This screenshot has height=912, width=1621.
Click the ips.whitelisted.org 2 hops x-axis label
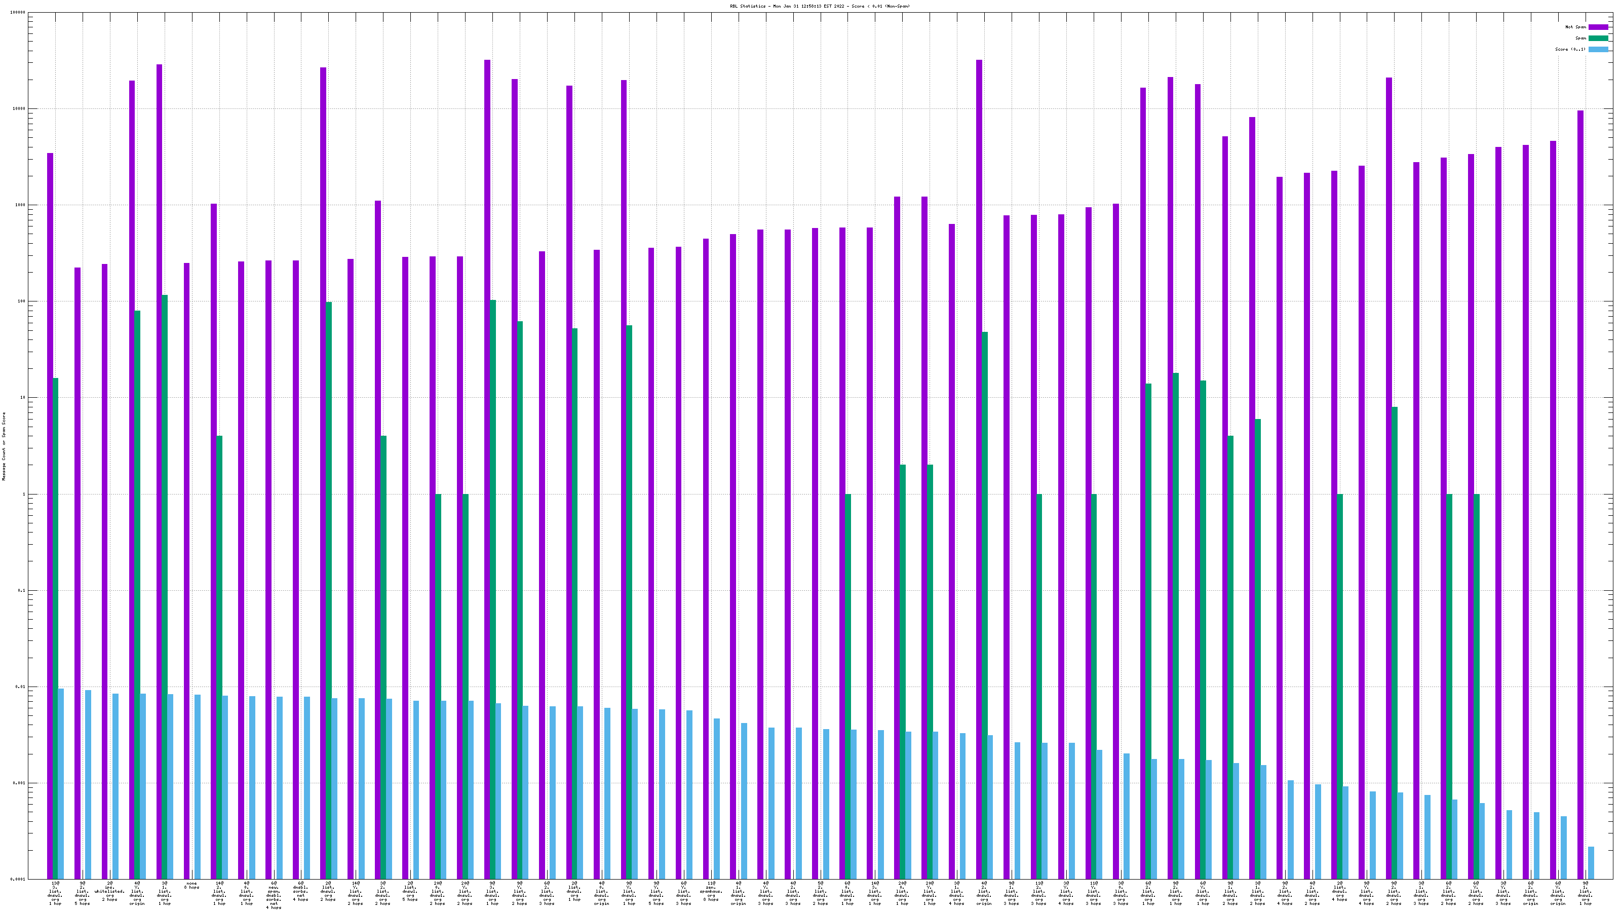point(109,891)
